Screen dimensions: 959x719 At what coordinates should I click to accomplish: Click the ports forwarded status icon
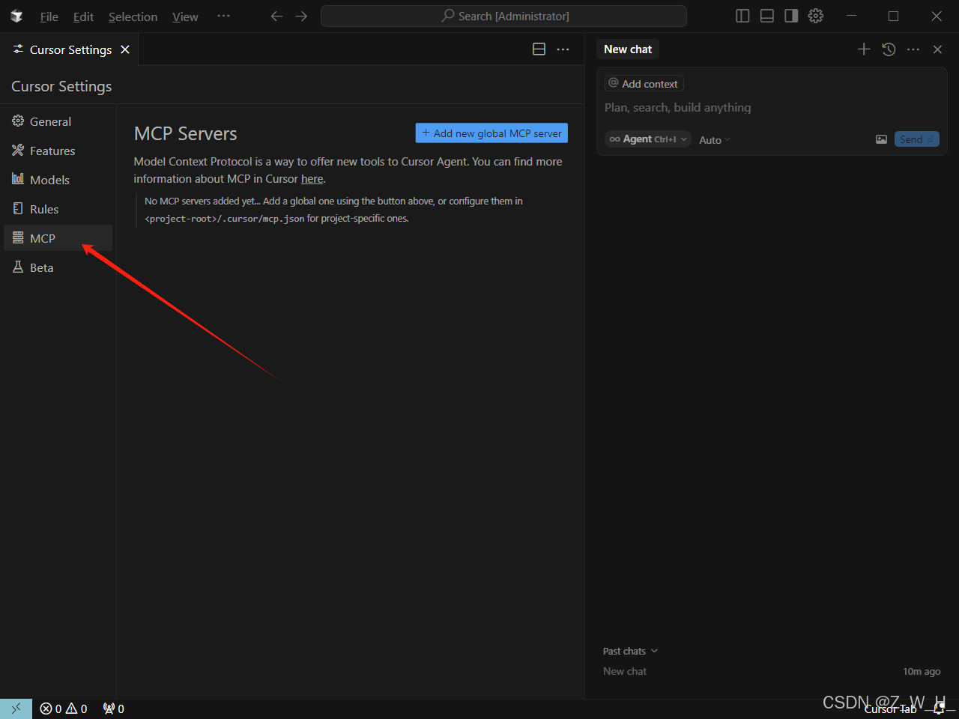coord(114,709)
